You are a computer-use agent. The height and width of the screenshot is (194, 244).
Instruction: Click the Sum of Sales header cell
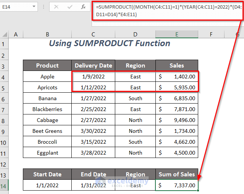[x=176, y=174]
